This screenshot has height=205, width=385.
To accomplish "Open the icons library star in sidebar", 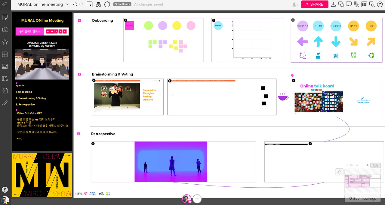I will [x=5, y=42].
